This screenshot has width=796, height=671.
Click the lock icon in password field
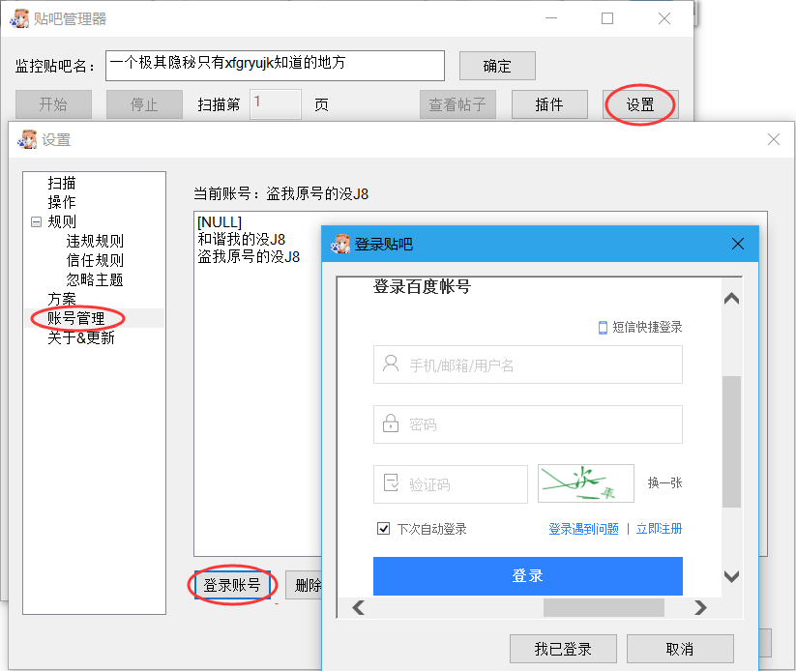click(391, 423)
